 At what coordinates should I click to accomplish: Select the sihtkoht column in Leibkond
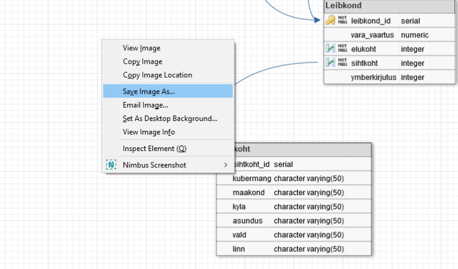coord(364,63)
